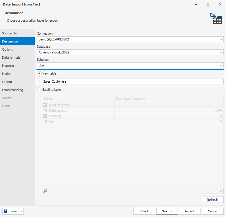This screenshot has height=217, width=226.
Task: Select the AWBuildVersion table row
Action: coord(133,105)
